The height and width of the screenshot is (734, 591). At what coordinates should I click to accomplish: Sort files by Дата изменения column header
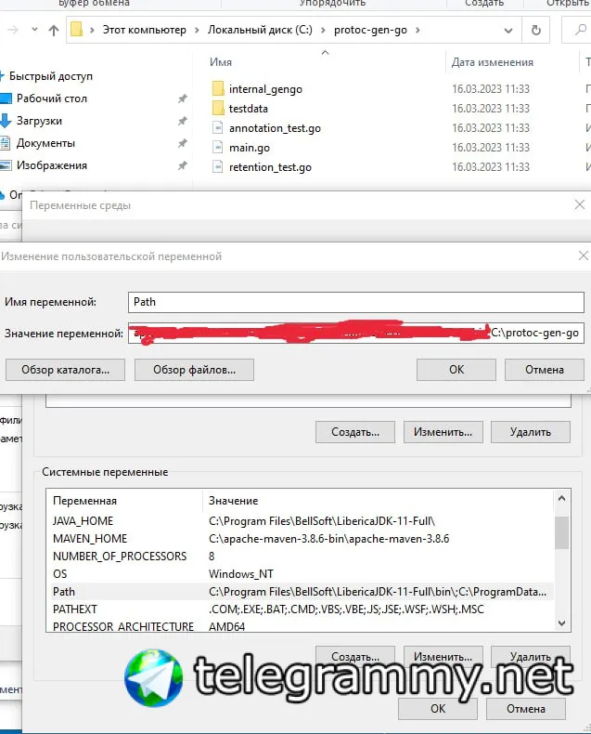point(492,62)
